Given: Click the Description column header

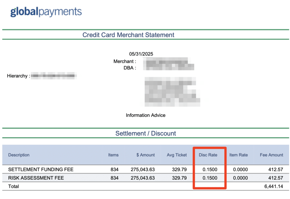Looking at the screenshot, I should pos(19,155).
